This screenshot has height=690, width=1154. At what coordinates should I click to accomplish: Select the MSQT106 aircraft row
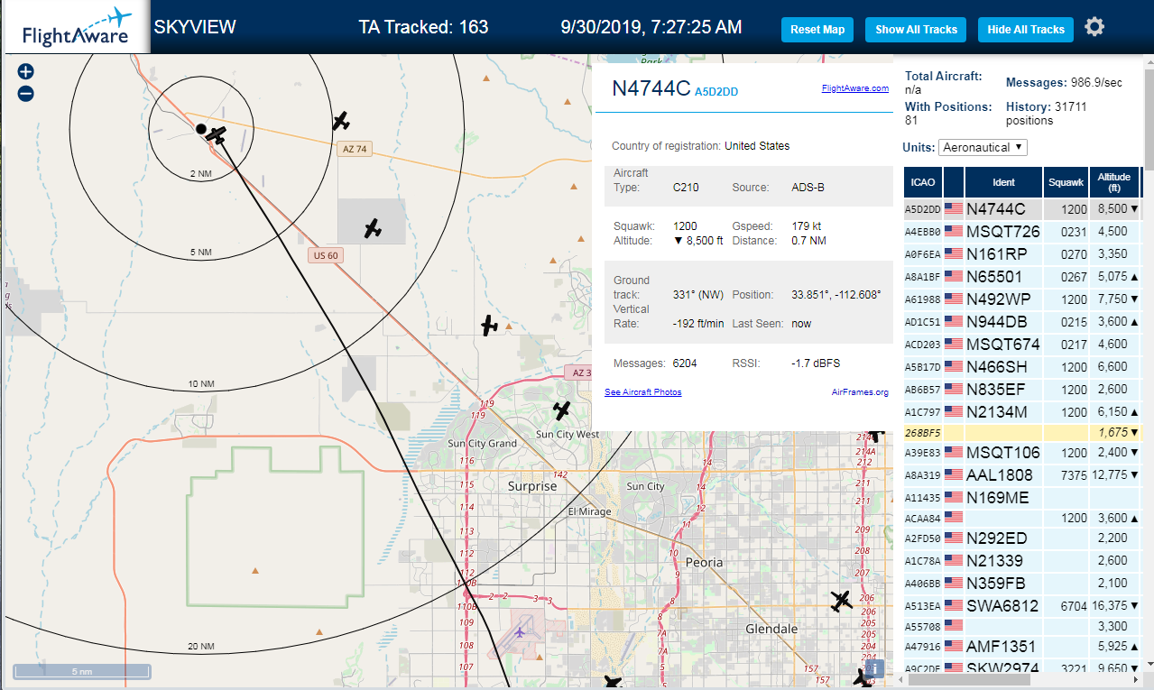tap(1022, 452)
